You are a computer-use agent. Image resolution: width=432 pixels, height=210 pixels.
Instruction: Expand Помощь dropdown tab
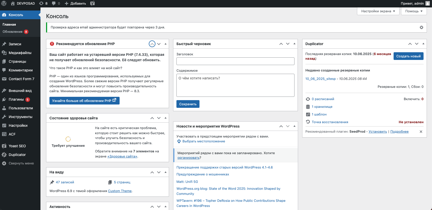(414, 11)
